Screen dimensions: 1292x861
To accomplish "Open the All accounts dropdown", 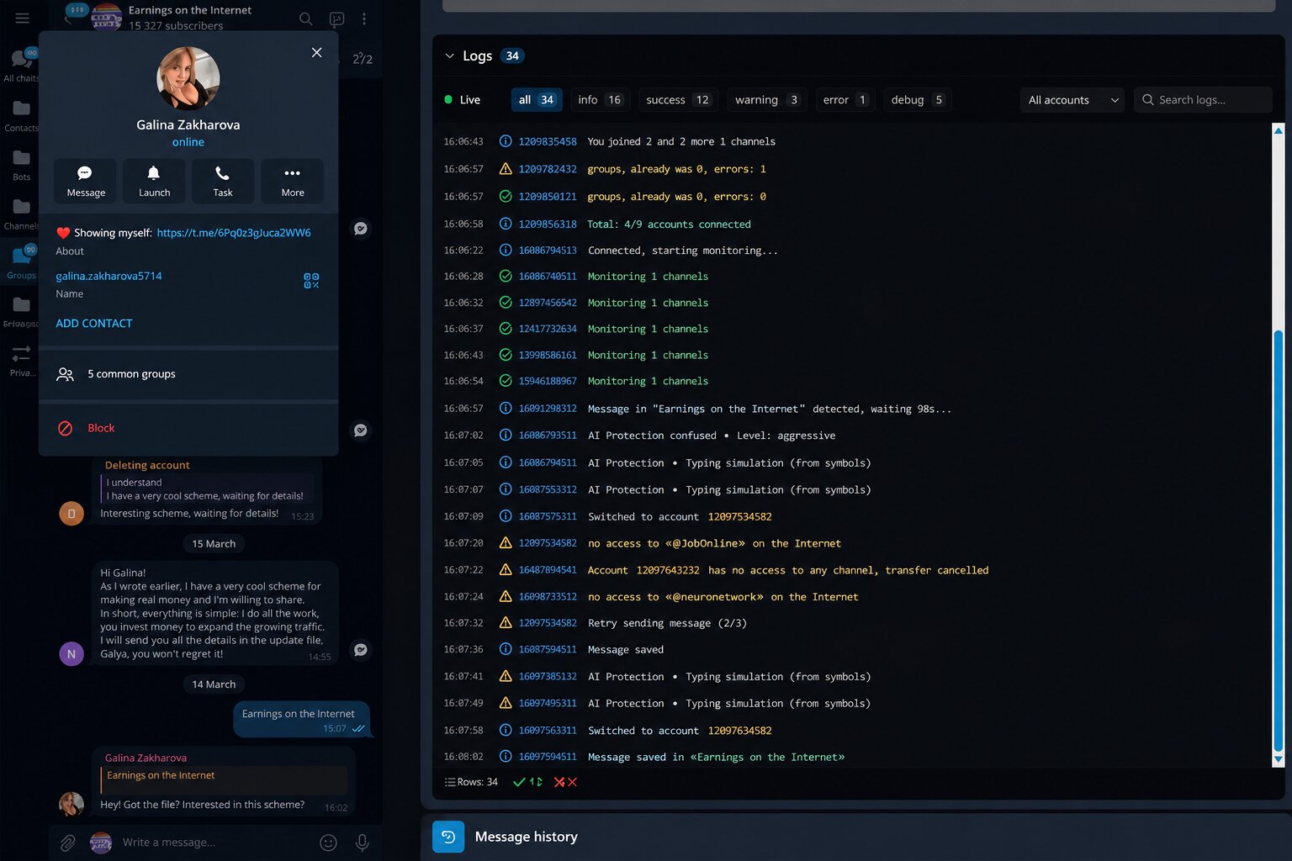I will pos(1072,100).
